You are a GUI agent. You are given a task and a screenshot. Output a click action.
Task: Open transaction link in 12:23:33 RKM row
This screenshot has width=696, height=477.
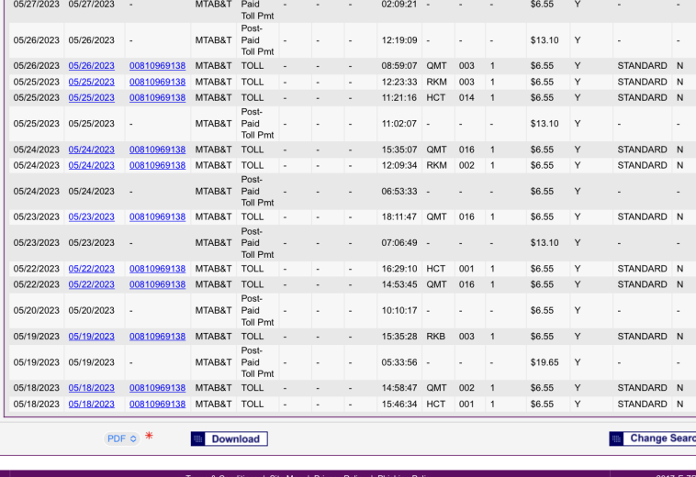pyautogui.click(x=157, y=82)
